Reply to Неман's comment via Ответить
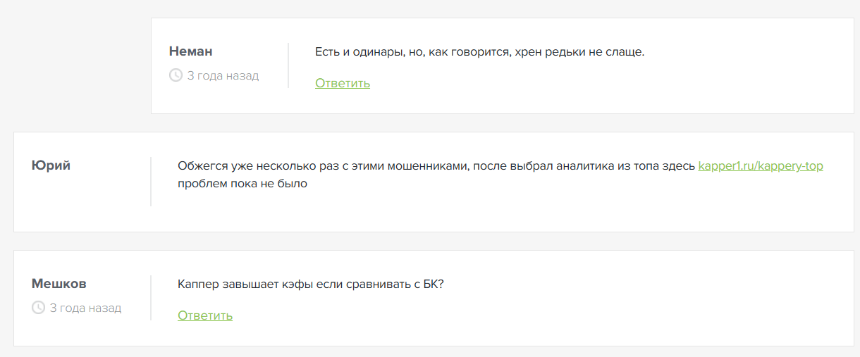Viewport: 860px width, 357px height. (343, 83)
